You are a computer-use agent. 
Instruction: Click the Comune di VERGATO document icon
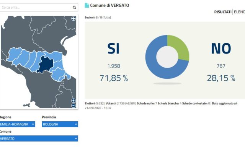tap(87, 5)
